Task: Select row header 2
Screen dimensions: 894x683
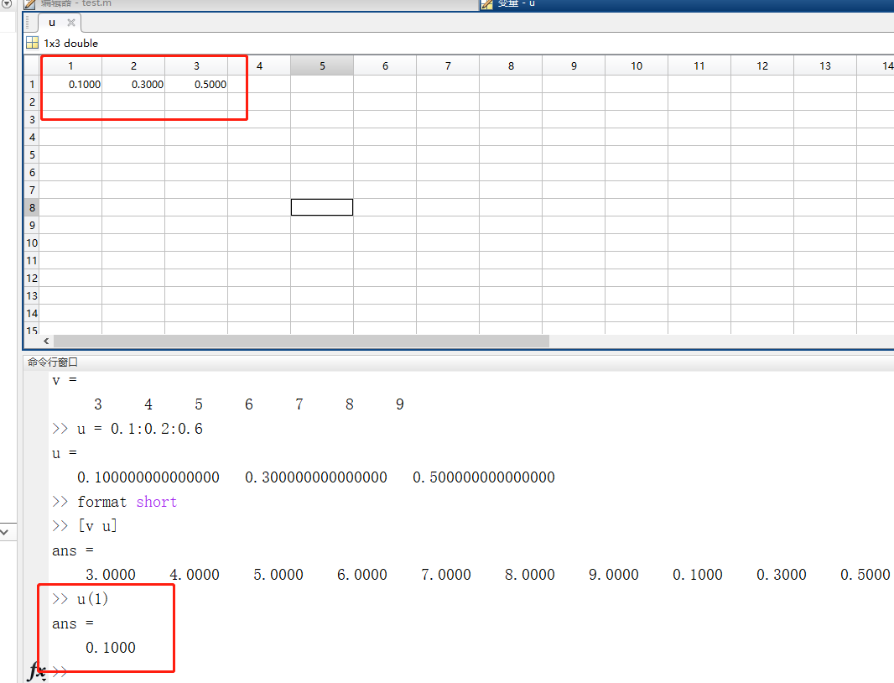Action: coord(32,102)
